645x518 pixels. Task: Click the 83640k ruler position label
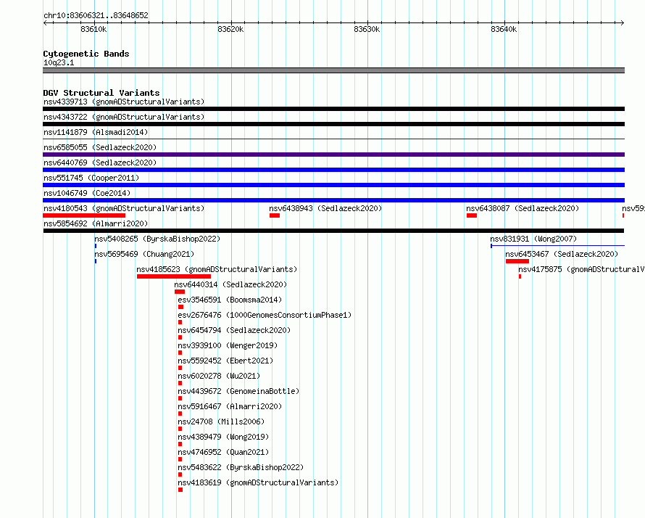click(504, 29)
